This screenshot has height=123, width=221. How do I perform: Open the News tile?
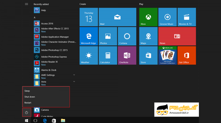[x=177, y=36]
